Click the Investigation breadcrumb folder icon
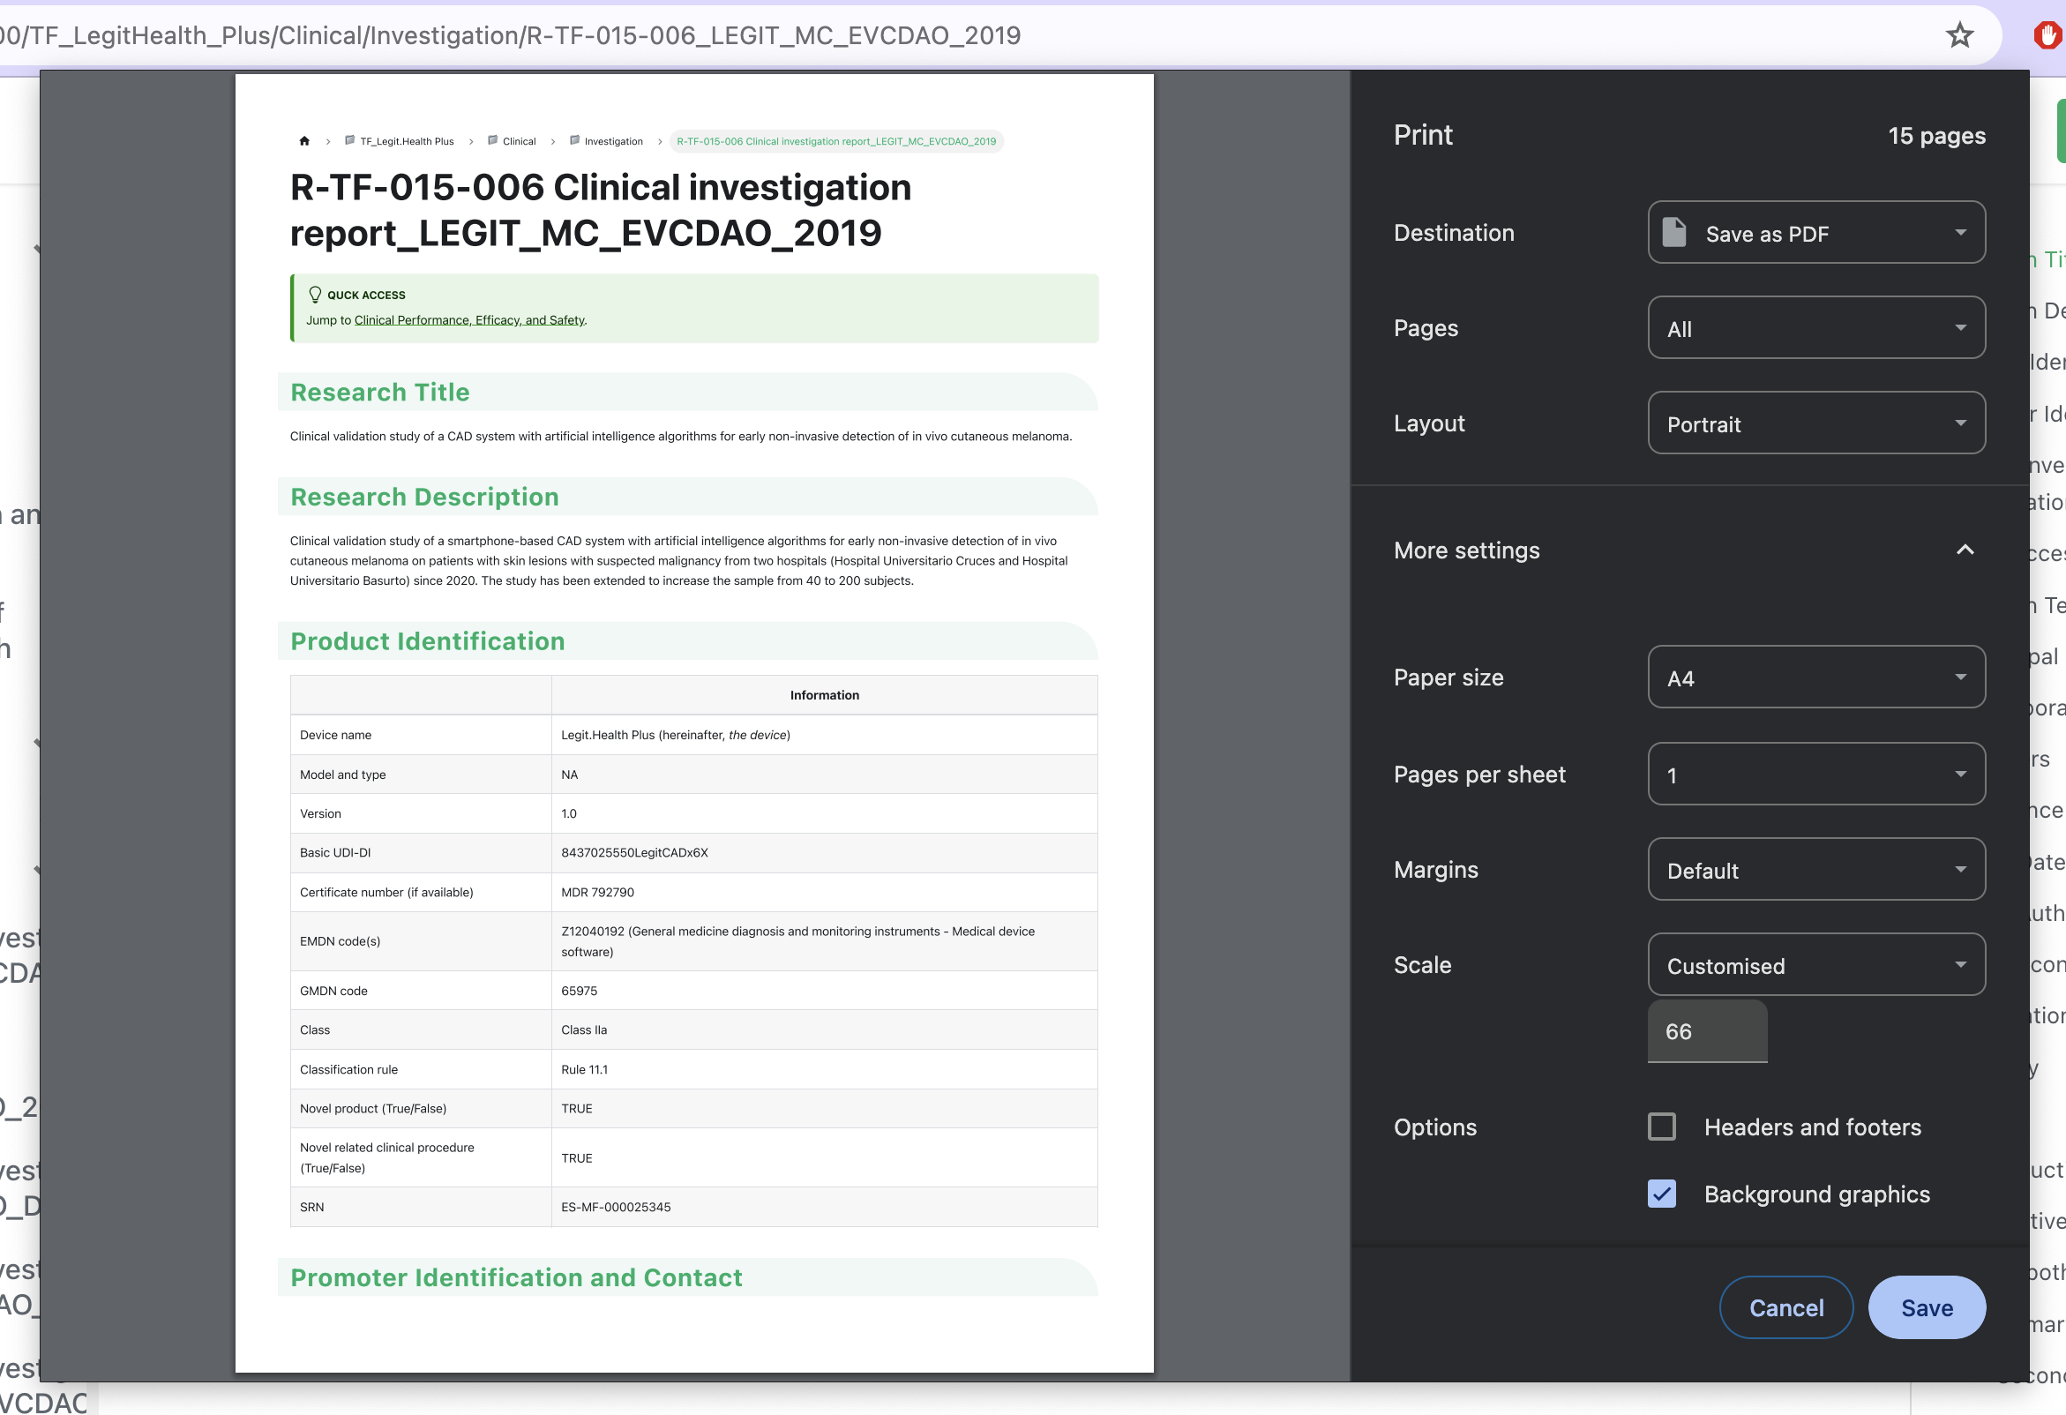2066x1415 pixels. pyautogui.click(x=574, y=140)
